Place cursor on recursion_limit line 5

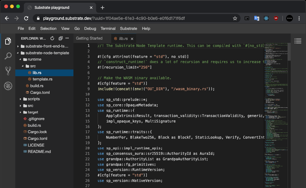125,67
